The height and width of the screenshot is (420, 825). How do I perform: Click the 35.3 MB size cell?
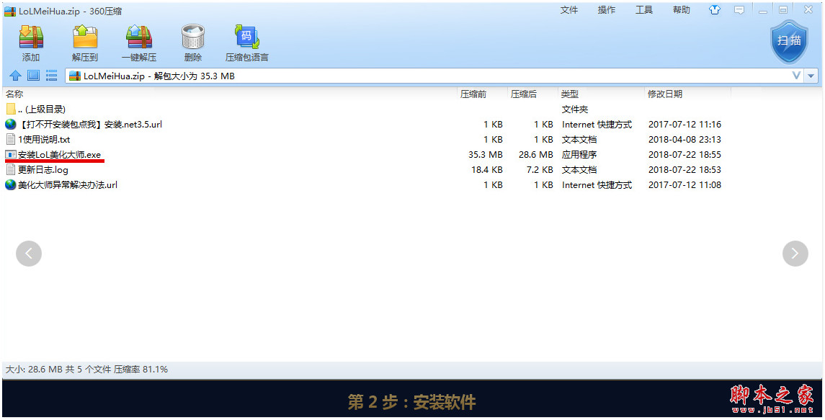point(486,155)
